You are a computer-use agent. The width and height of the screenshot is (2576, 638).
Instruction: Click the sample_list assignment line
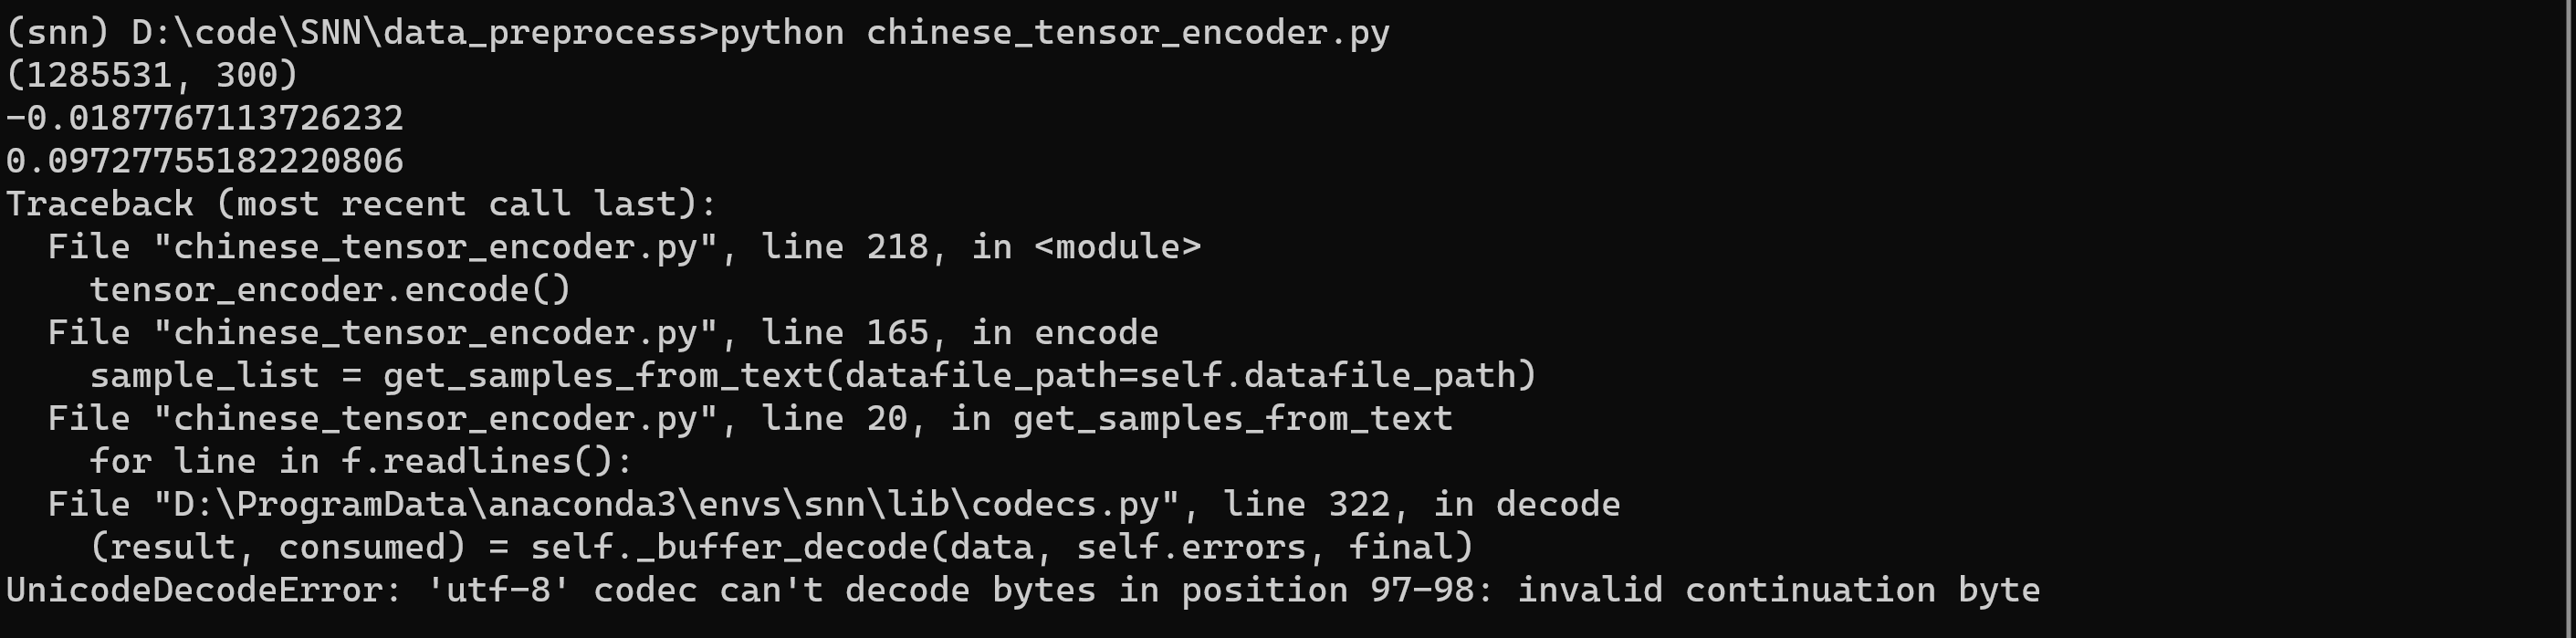812,376
